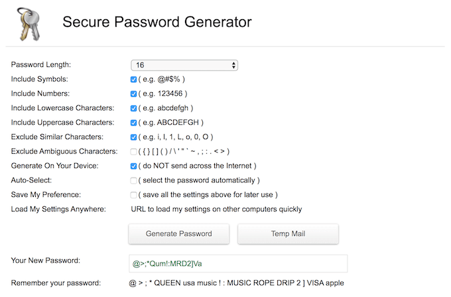The width and height of the screenshot is (451, 297).
Task: Enable Exclude Ambiguous Characters checkbox
Action: (x=134, y=152)
